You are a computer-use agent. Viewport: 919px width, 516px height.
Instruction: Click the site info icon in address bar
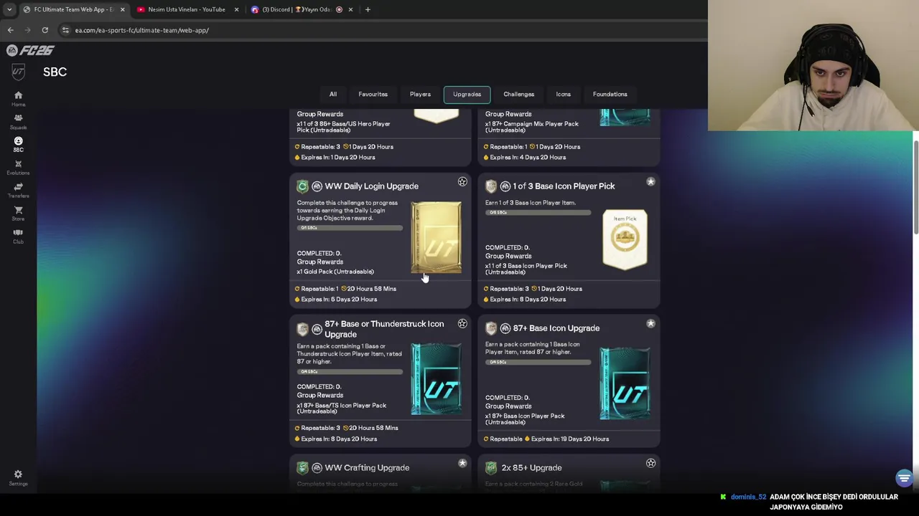[65, 30]
